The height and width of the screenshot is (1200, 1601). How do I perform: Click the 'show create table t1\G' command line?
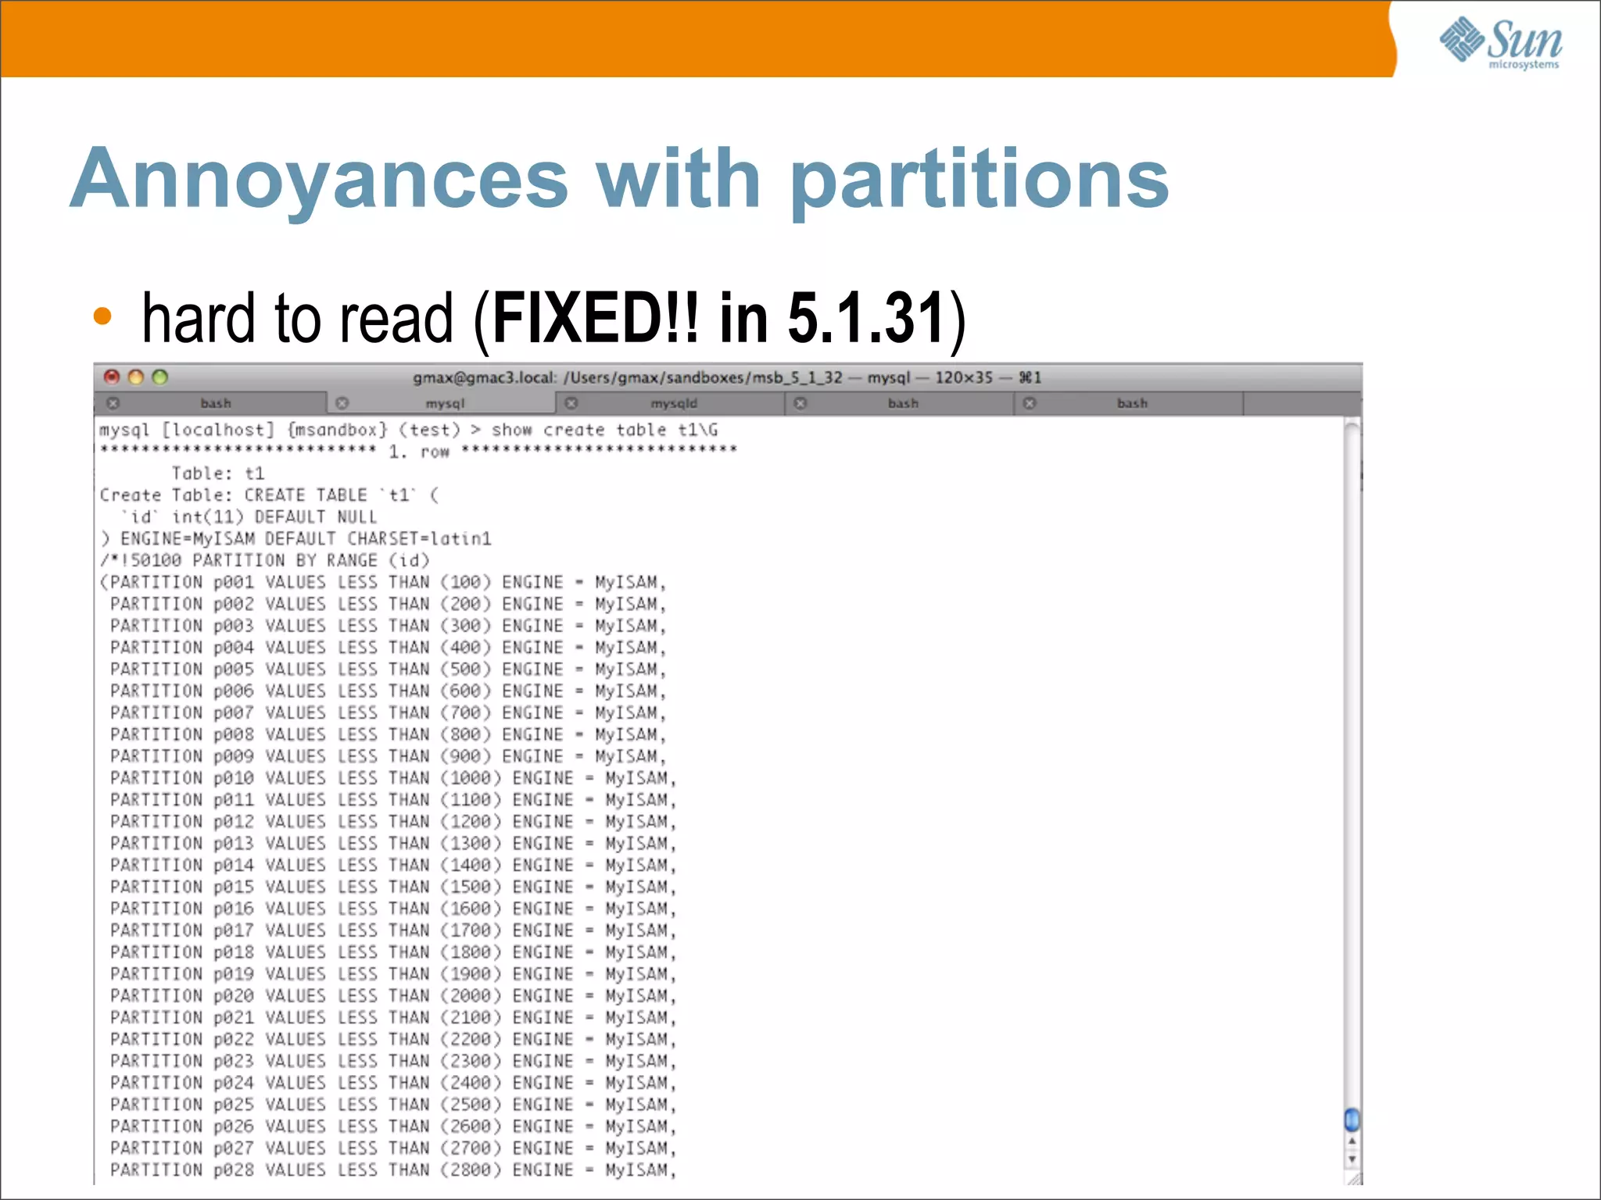(408, 430)
